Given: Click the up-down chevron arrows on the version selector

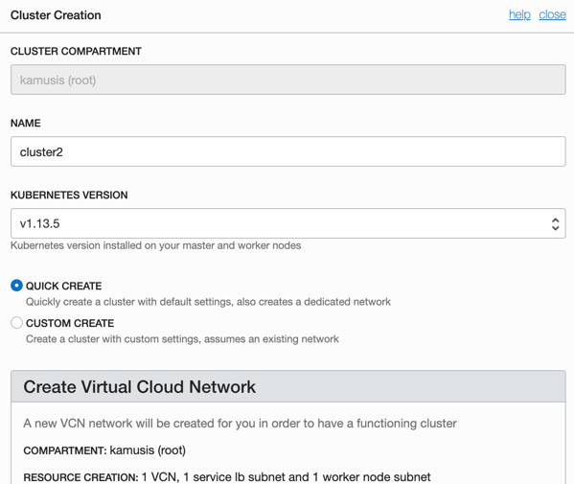Looking at the screenshot, I should pos(556,224).
